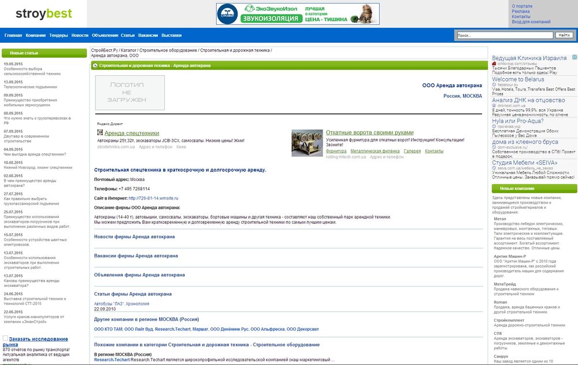Select the ad favicon beside Аренда спецтехники
Viewport: 578px width, 365px height.
pyautogui.click(x=100, y=132)
